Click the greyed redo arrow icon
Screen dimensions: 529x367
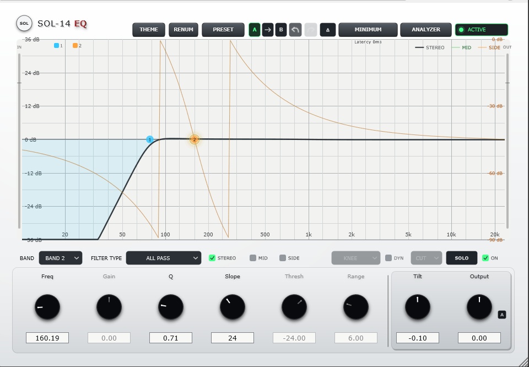[x=311, y=30]
